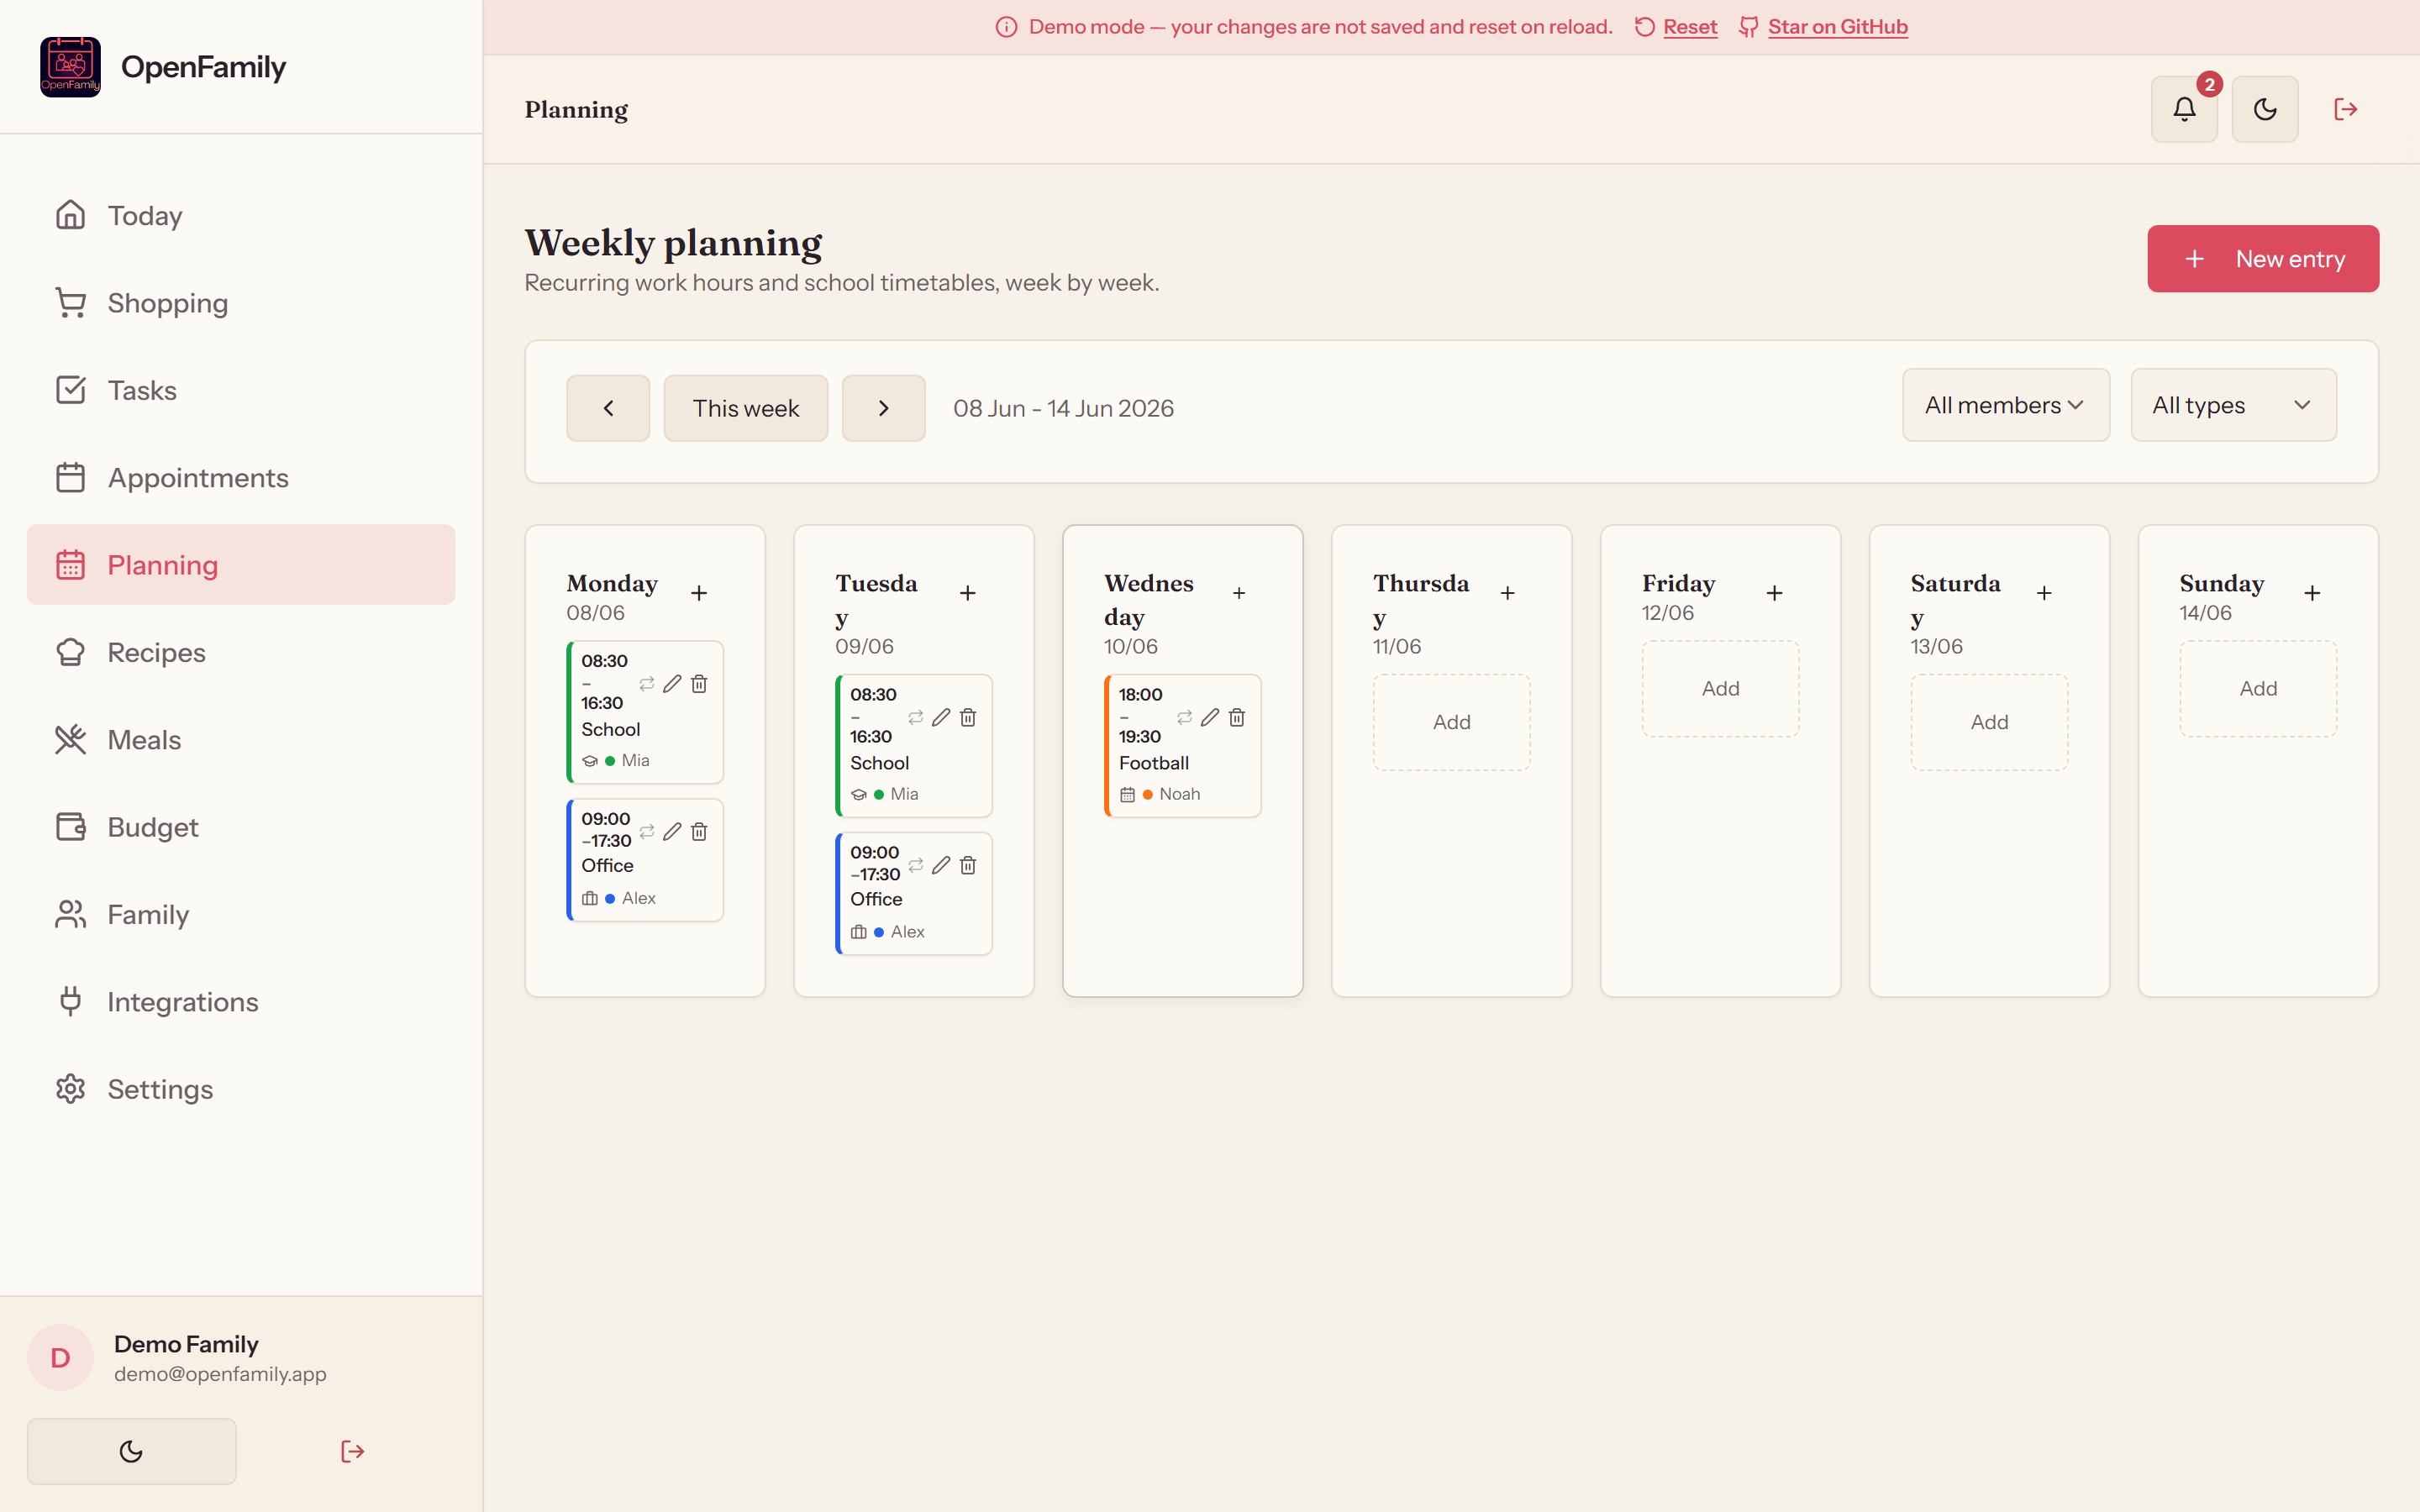Go to next week with right chevron
The image size is (2420, 1512).
click(884, 408)
